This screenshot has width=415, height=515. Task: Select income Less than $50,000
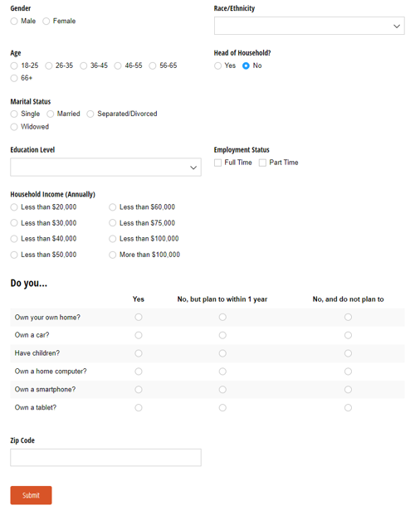click(14, 255)
